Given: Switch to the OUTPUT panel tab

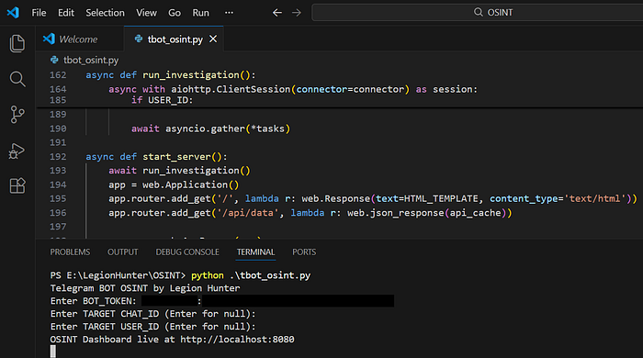Looking at the screenshot, I should click(123, 252).
